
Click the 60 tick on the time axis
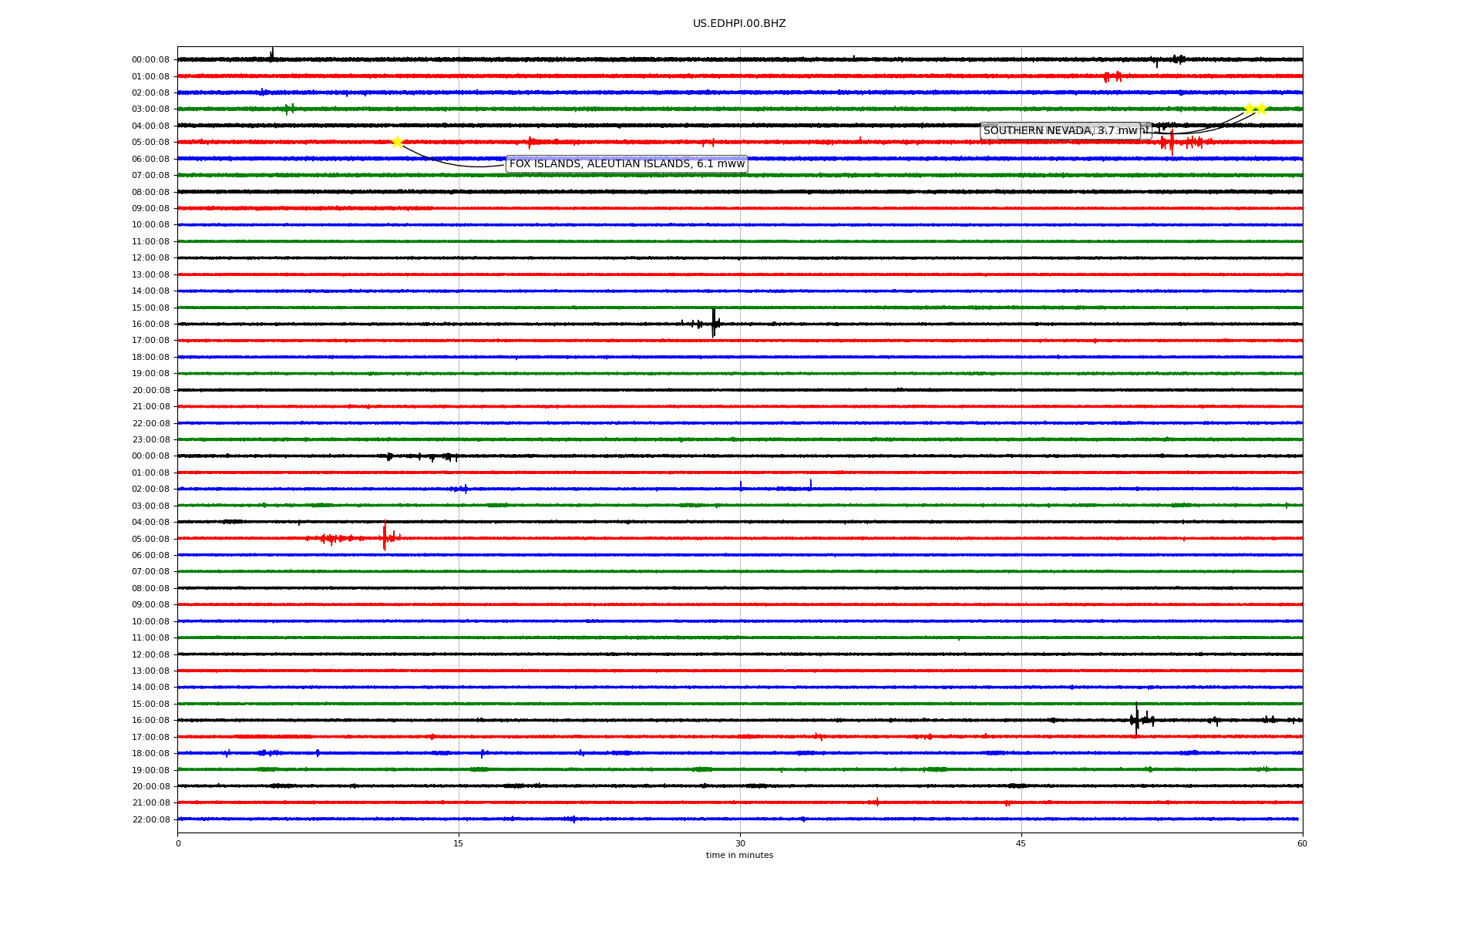[1302, 843]
